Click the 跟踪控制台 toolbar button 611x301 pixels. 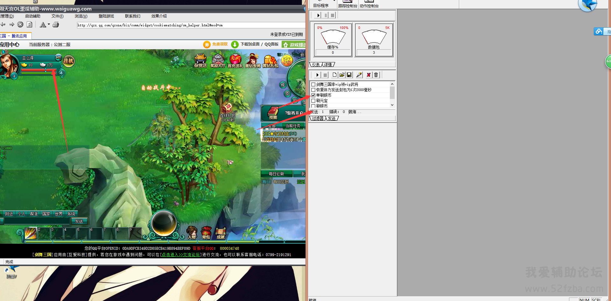tap(348, 4)
